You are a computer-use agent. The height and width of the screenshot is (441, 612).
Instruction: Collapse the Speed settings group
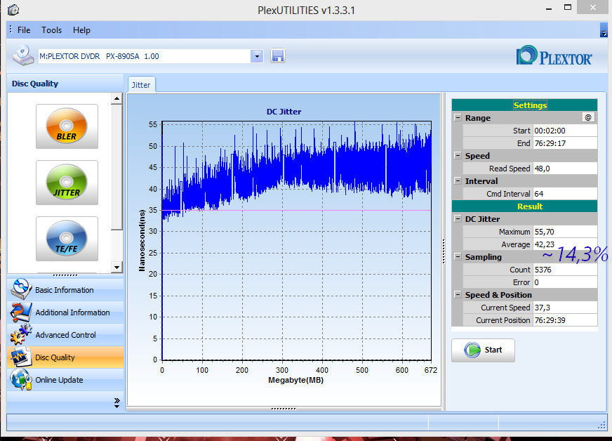pos(458,155)
